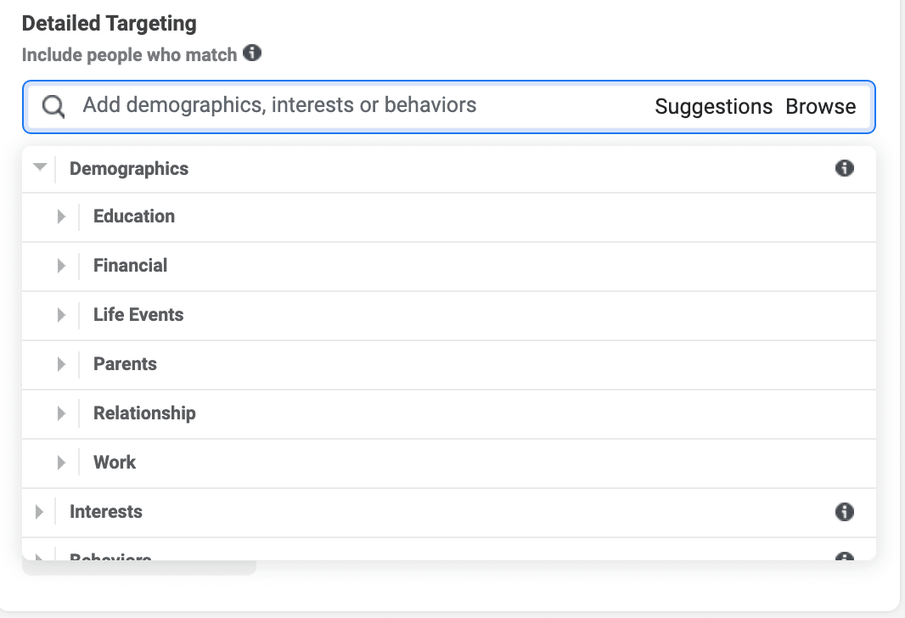This screenshot has height=618, width=905.
Task: Expand the Relationship subcategory arrow
Action: [61, 413]
